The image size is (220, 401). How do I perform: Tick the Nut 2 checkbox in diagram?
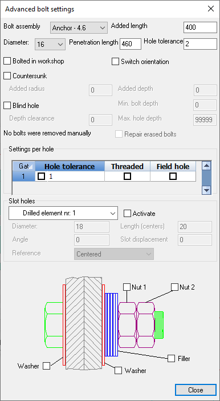click(174, 287)
